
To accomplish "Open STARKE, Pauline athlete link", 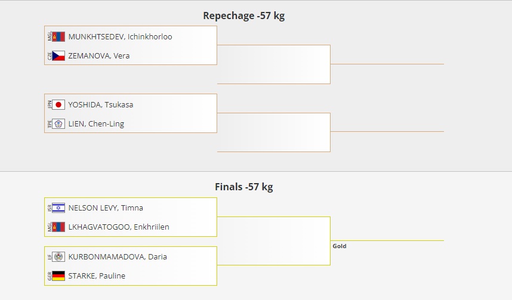I will coord(97,276).
